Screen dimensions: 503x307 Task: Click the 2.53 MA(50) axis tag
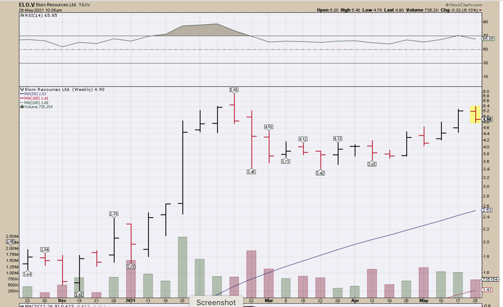487,210
